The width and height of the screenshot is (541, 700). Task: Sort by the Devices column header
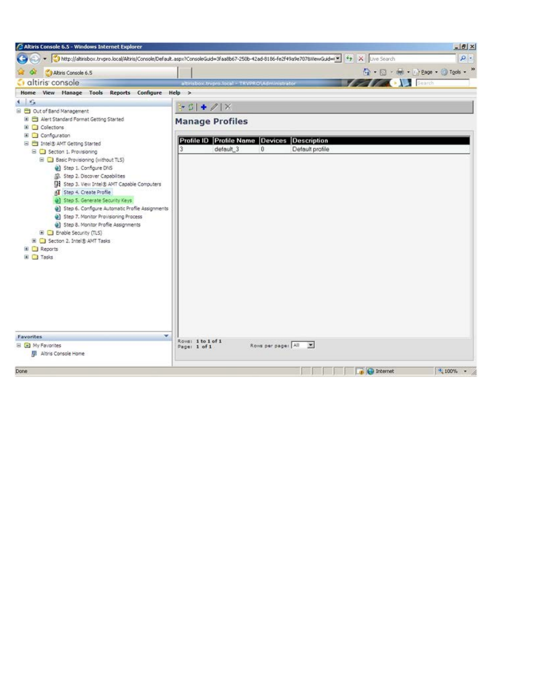(x=274, y=141)
